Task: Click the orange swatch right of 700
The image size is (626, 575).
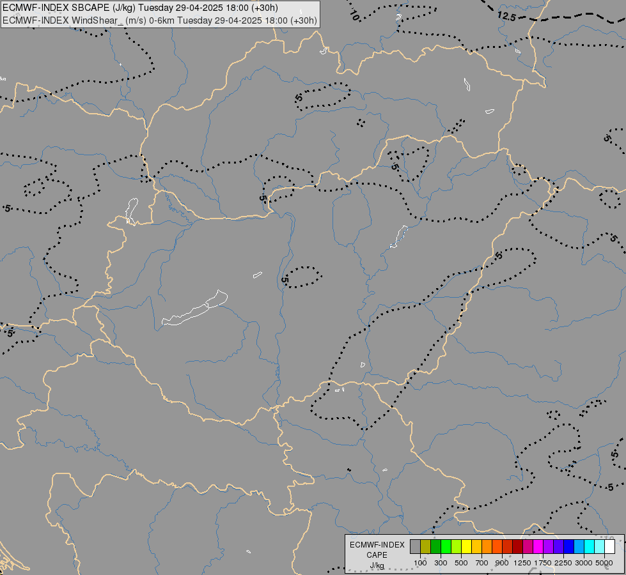Action: pyautogui.click(x=487, y=547)
